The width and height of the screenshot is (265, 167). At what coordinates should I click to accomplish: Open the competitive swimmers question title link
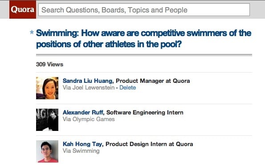coord(144,39)
